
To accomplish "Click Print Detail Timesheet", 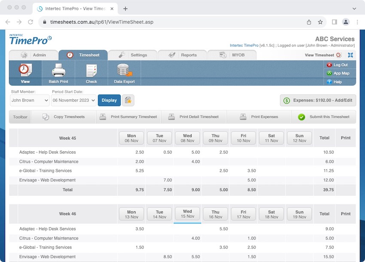I will point(194,117).
